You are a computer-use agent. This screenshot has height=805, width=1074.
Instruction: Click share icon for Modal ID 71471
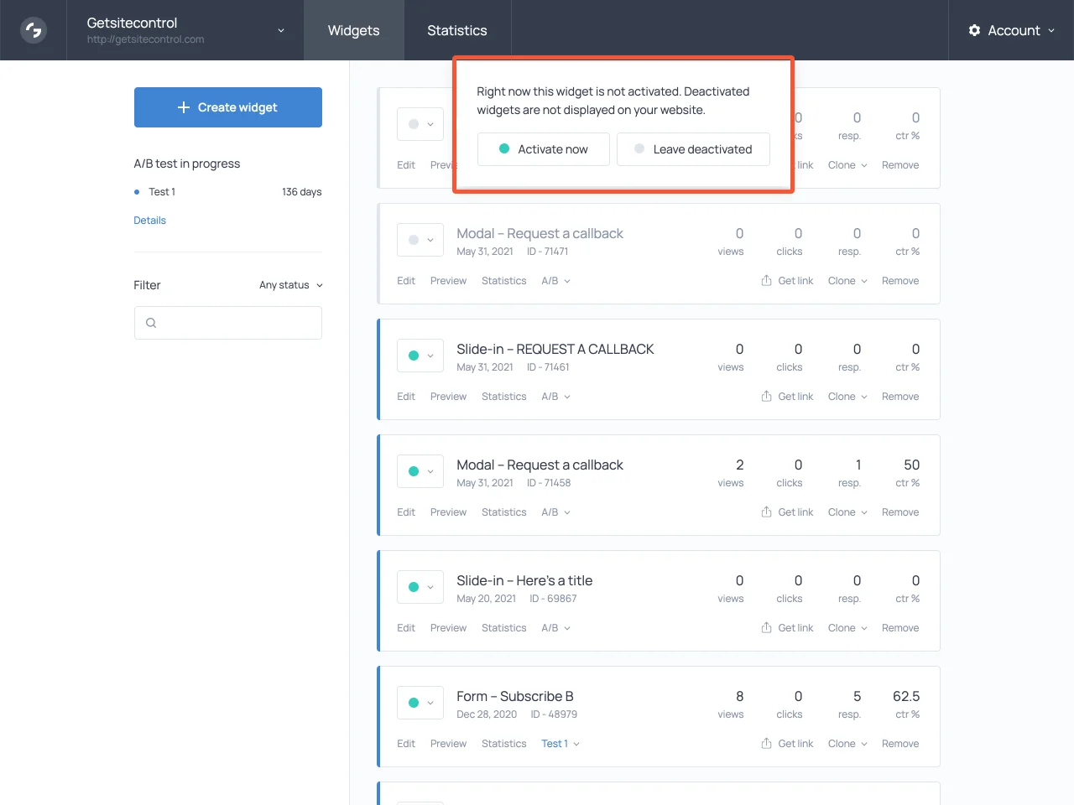[766, 280]
